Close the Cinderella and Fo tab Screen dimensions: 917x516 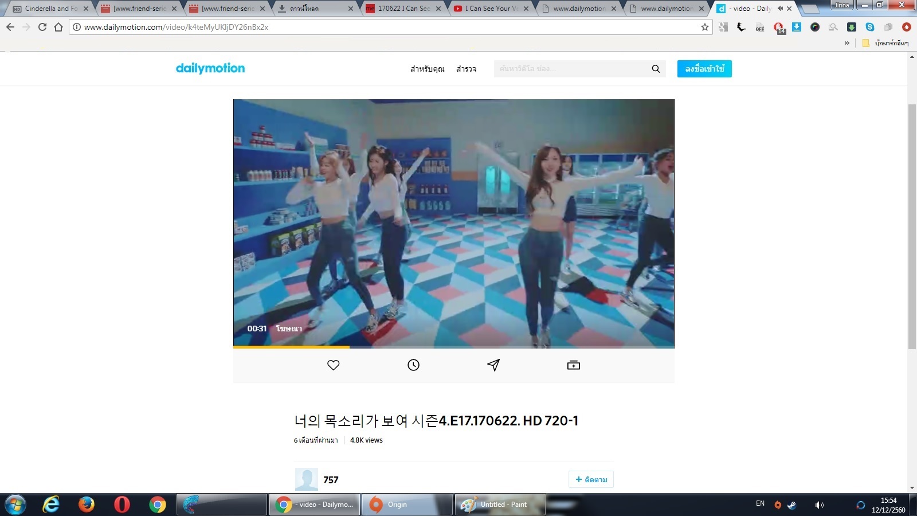click(x=86, y=9)
